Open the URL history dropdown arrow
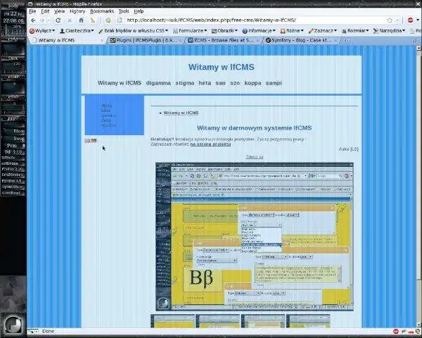 point(397,20)
